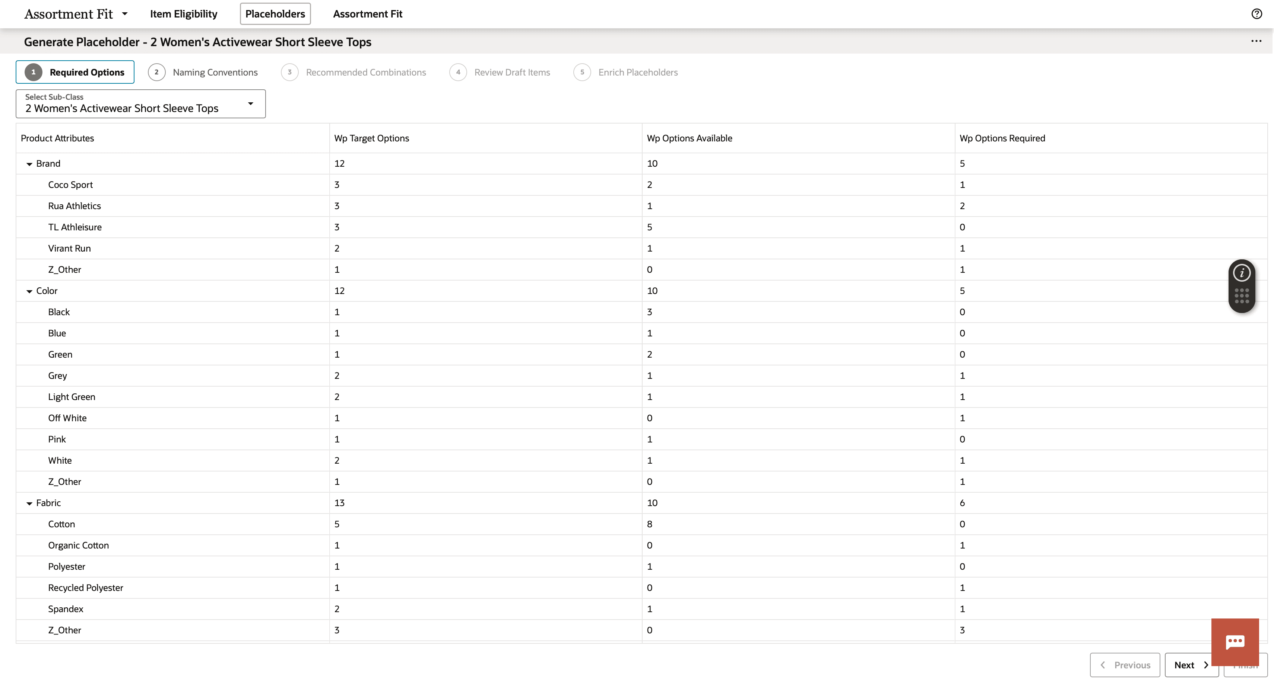Collapse the Color attribute group

tap(29, 291)
